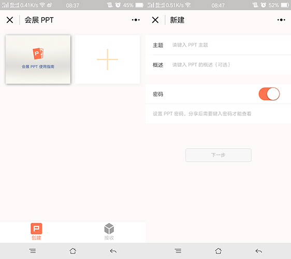The height and width of the screenshot is (259, 291).
Task: Tap the plus card to create a new PPT
Action: 108,60
